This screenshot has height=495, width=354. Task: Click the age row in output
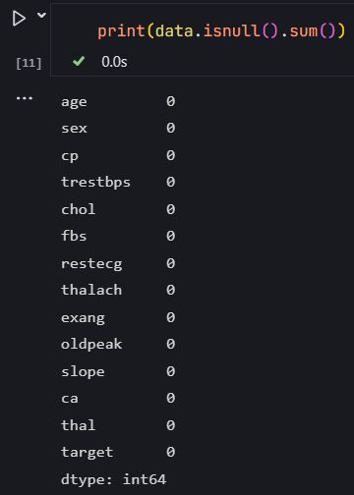click(118, 102)
